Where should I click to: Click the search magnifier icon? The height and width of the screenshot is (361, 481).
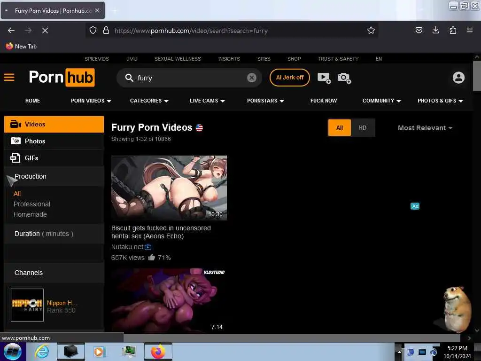(x=129, y=78)
